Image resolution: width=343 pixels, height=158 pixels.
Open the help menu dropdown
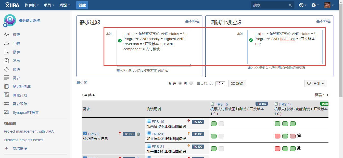(x=303, y=5)
